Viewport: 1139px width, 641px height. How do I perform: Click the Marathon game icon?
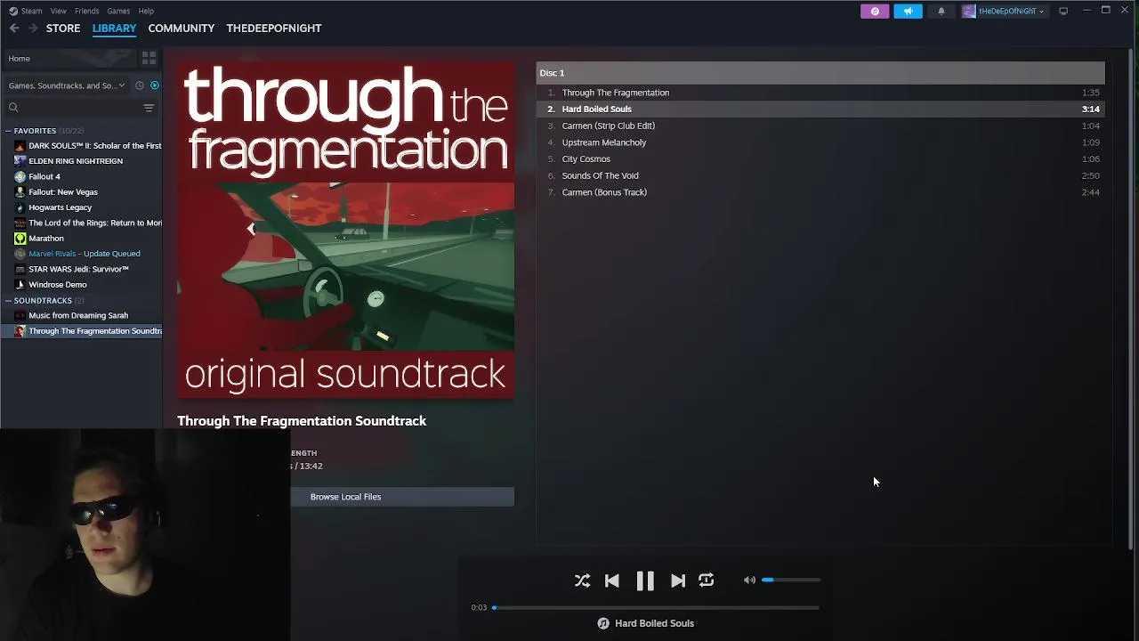[20, 239]
